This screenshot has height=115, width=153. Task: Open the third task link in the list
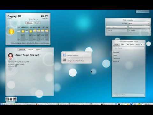click(x=116, y=58)
